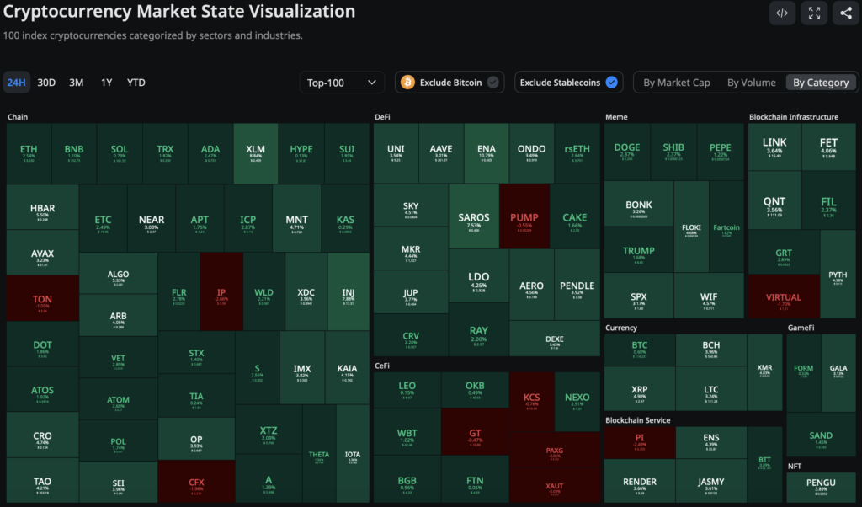Viewport: 862px width, 507px height.
Task: Disable the Exclude Stablecoins filter
Action: tap(568, 82)
